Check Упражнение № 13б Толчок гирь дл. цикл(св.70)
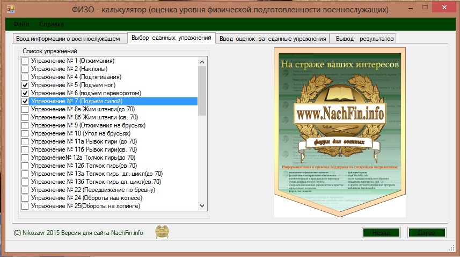Image resolution: width=460 pixels, height=257 pixels. 25,182
